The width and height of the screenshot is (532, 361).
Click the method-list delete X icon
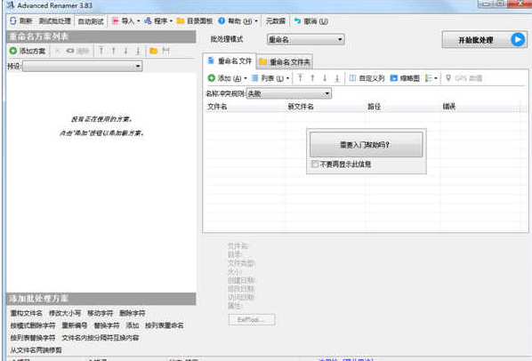57,51
